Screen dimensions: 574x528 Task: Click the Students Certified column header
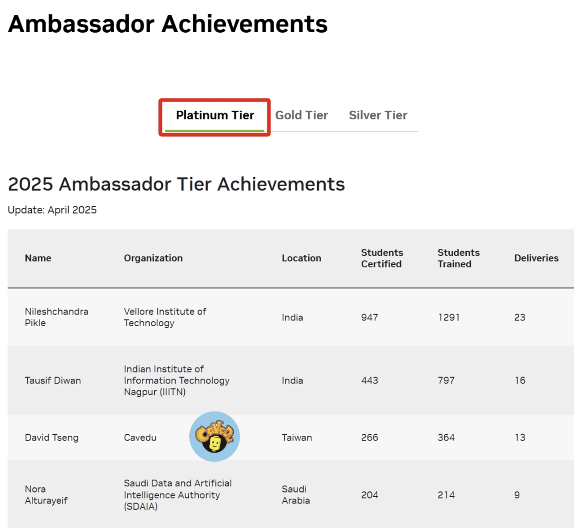[x=382, y=258]
